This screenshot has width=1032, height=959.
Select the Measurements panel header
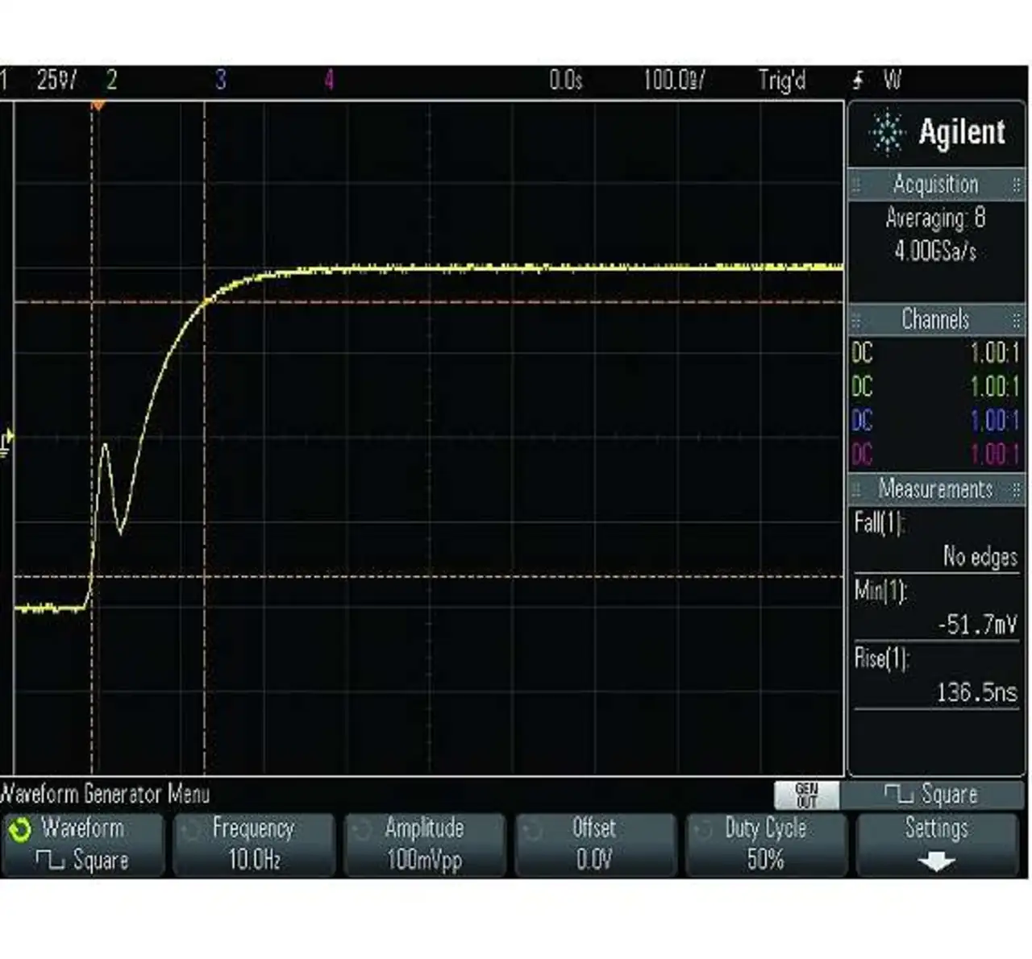pos(935,489)
